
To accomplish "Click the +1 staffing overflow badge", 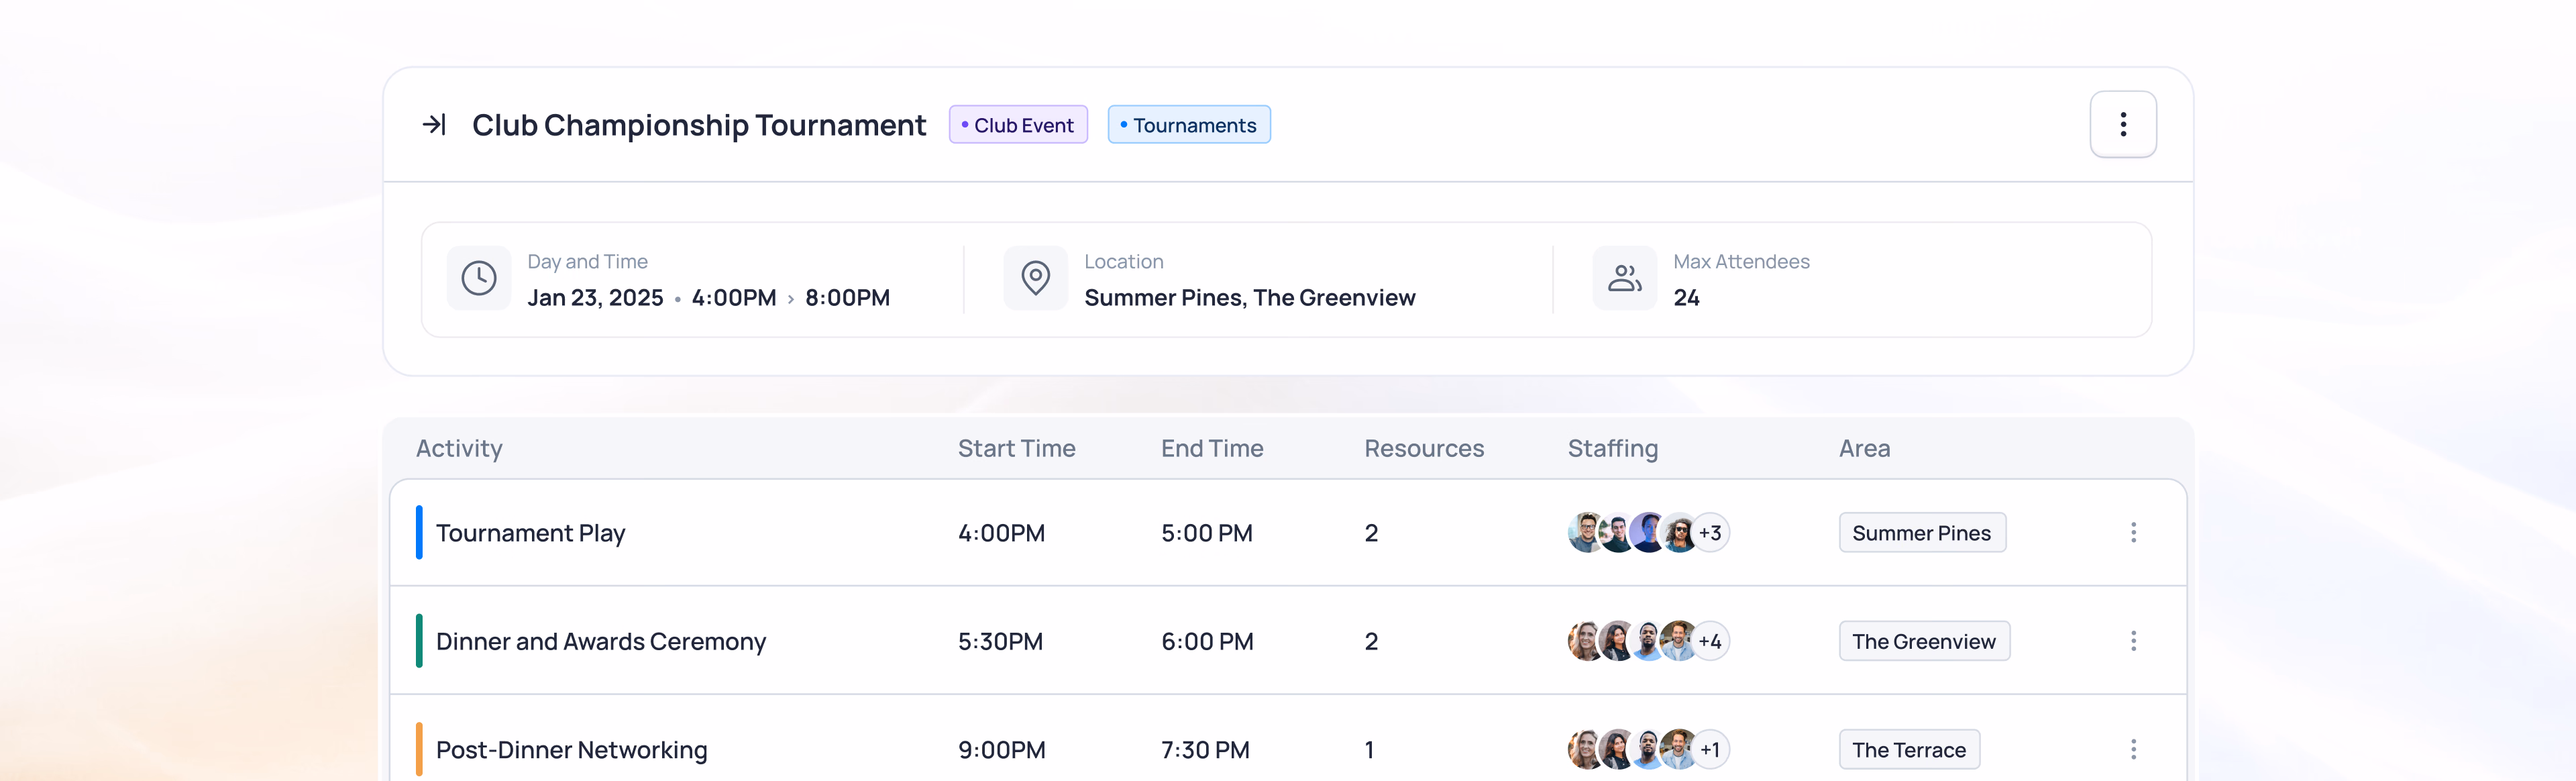I will point(1710,750).
